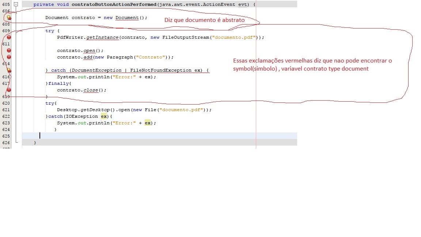Place cursor on the evt parameter
Screen dimensions: 421x237
[x=242, y=4]
